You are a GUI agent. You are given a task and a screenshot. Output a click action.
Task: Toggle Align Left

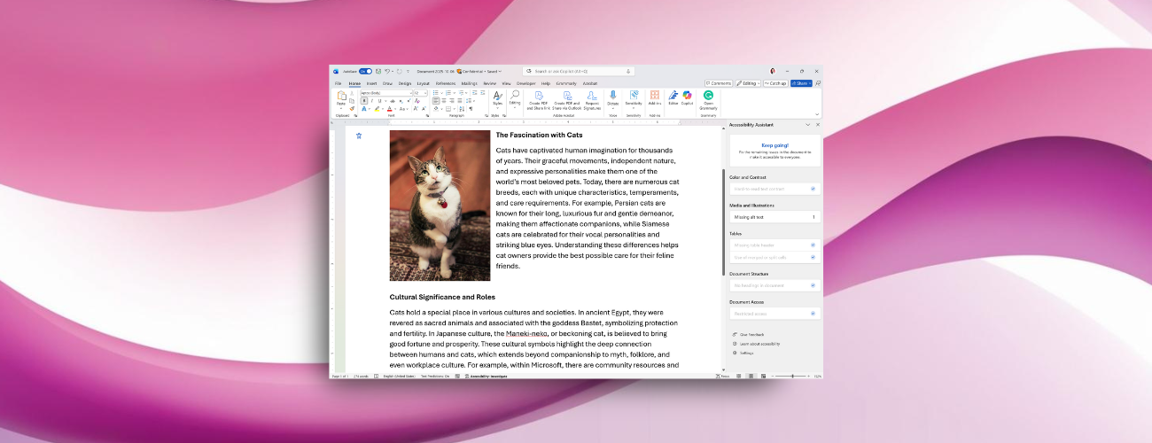(x=436, y=101)
